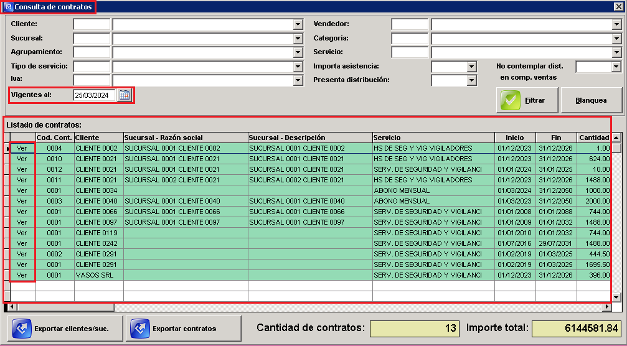Click the Cliente code input field
Image resolution: width=627 pixels, height=346 pixels.
92,25
